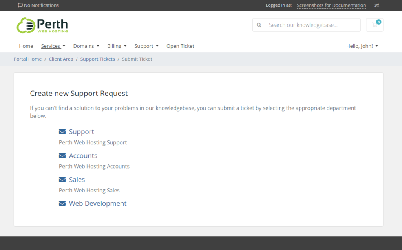Navigate to the Support Tickets breadcrumb

coord(98,59)
